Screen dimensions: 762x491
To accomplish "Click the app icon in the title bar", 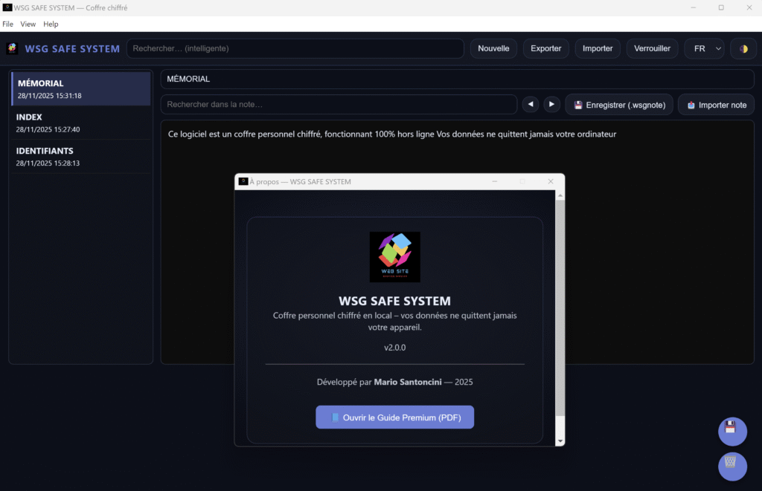I will 7,7.
